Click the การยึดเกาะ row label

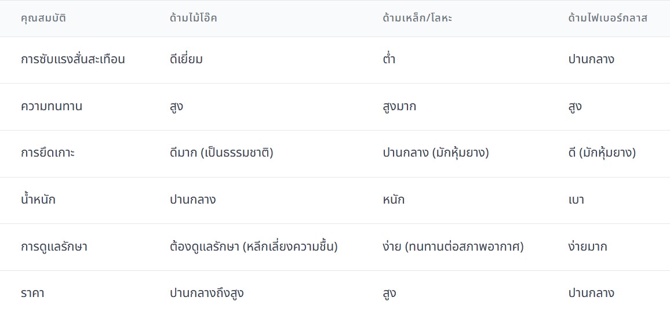pyautogui.click(x=48, y=153)
